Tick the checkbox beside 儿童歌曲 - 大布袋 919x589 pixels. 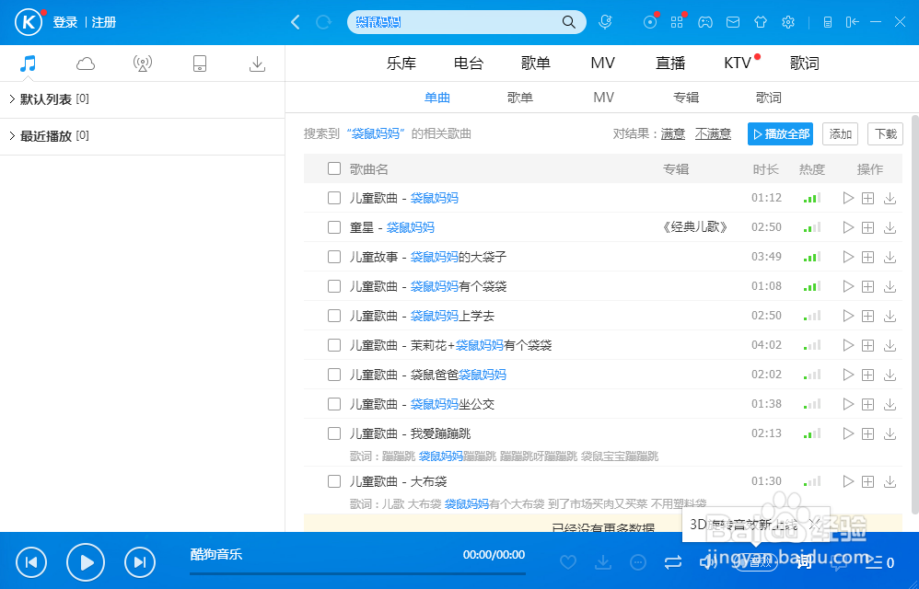(334, 480)
